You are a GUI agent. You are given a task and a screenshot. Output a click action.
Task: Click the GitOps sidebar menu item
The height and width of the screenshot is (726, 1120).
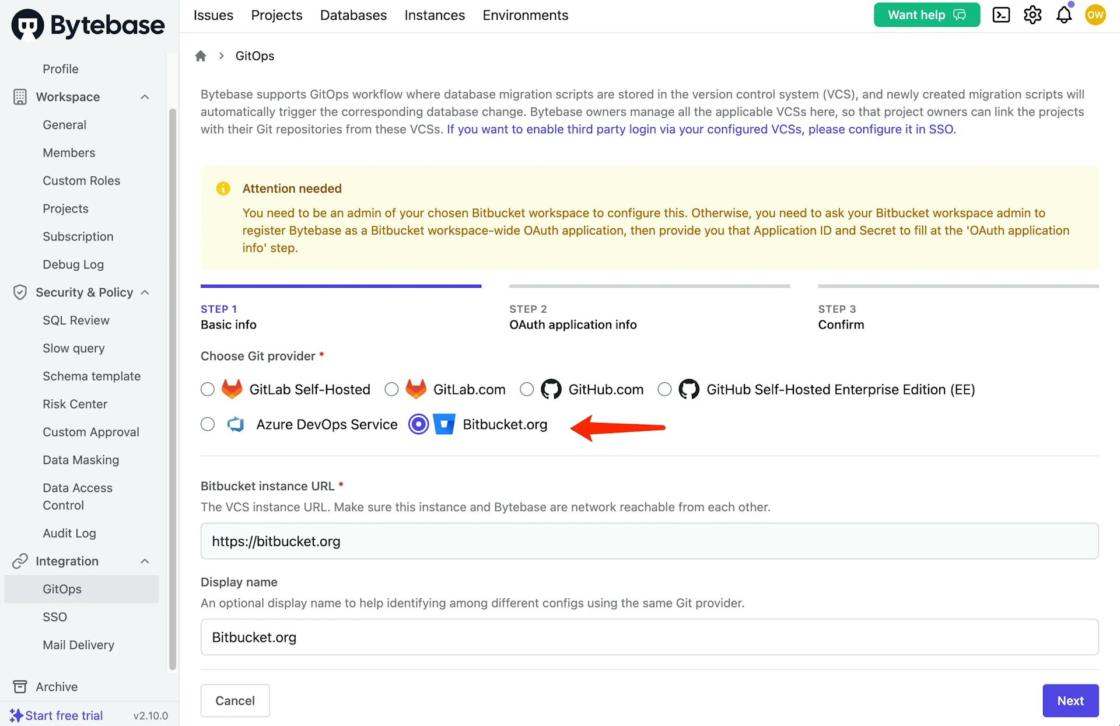[x=62, y=588]
